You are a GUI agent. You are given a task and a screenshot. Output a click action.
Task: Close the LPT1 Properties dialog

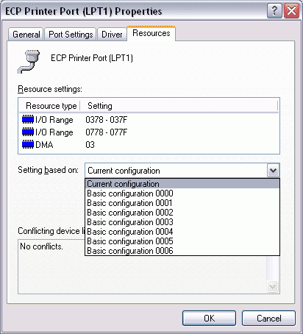click(291, 11)
